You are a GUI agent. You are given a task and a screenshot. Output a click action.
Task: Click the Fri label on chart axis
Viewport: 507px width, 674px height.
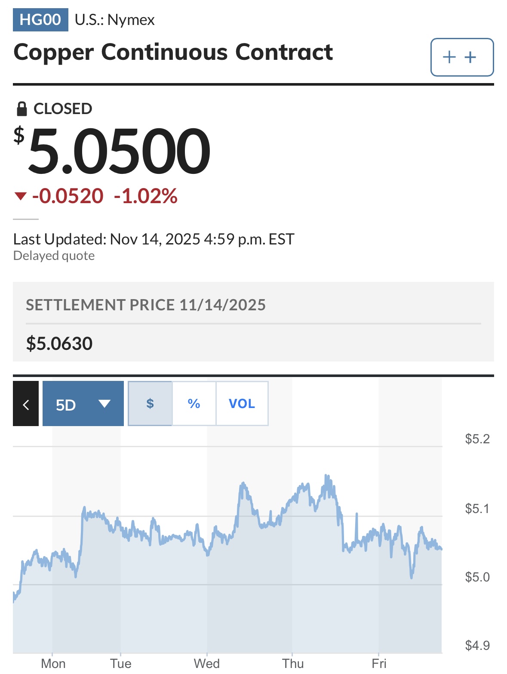(x=379, y=663)
